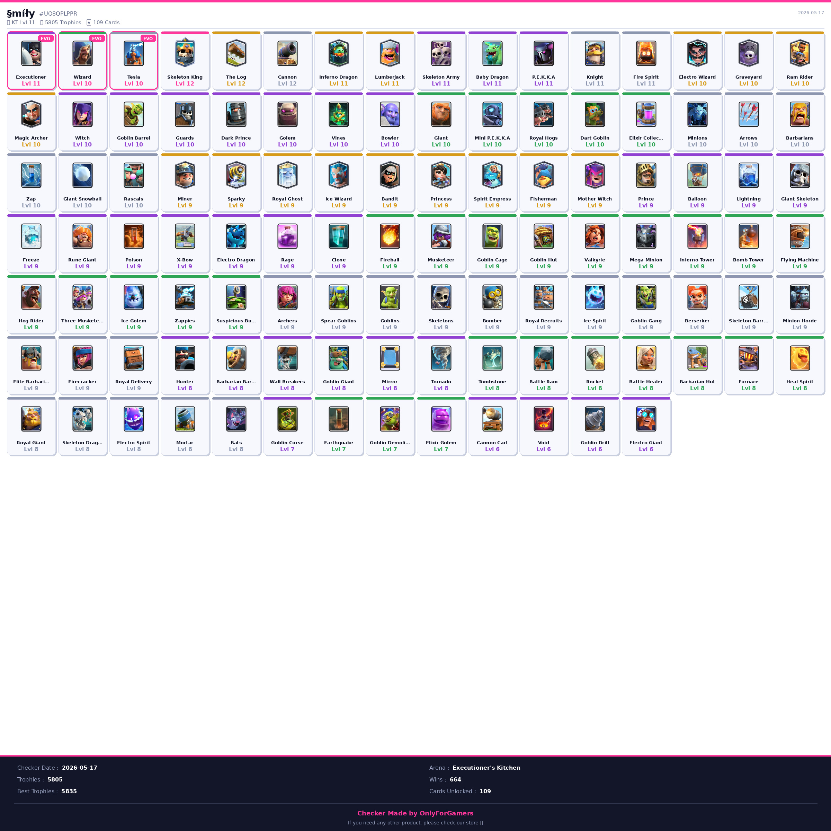Click the Wins value 664
This screenshot has height=831, width=831.
(x=456, y=779)
